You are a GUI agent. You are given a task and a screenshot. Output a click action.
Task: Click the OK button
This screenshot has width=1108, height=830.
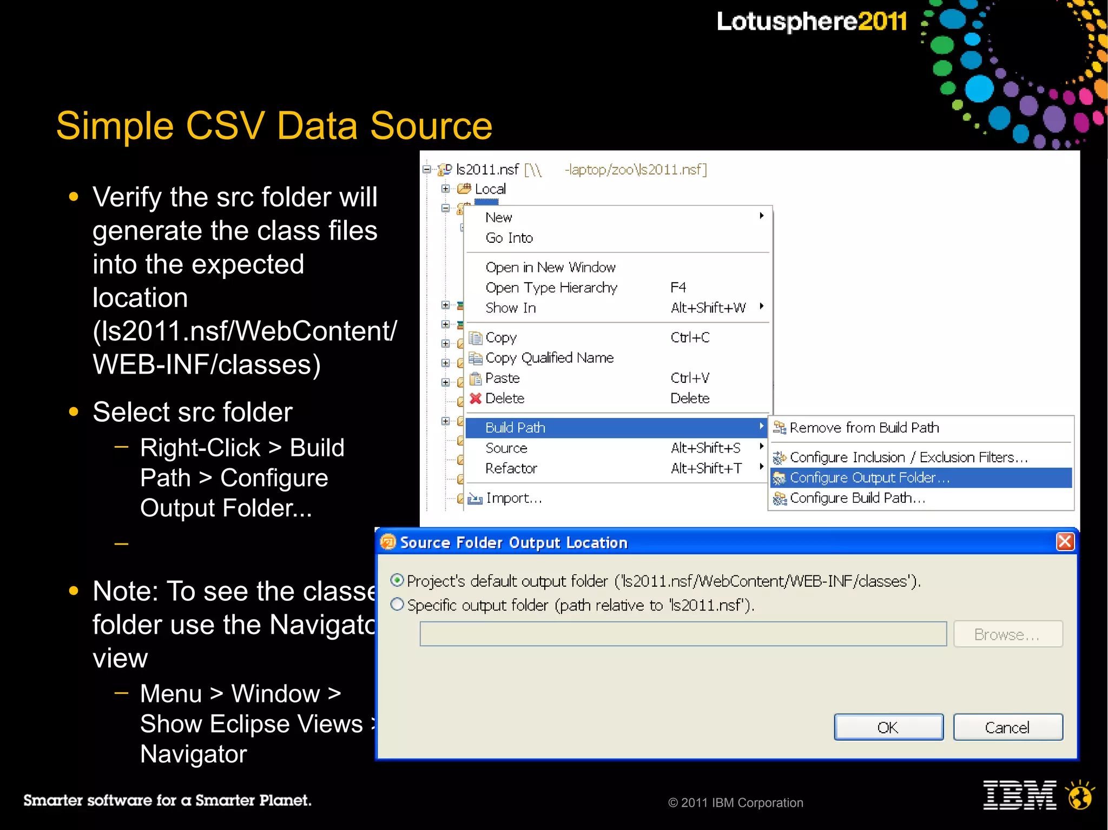(x=888, y=727)
